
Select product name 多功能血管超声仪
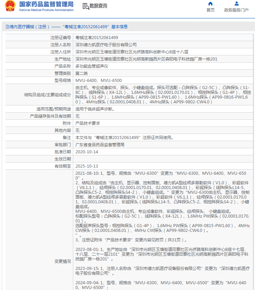point(92,66)
